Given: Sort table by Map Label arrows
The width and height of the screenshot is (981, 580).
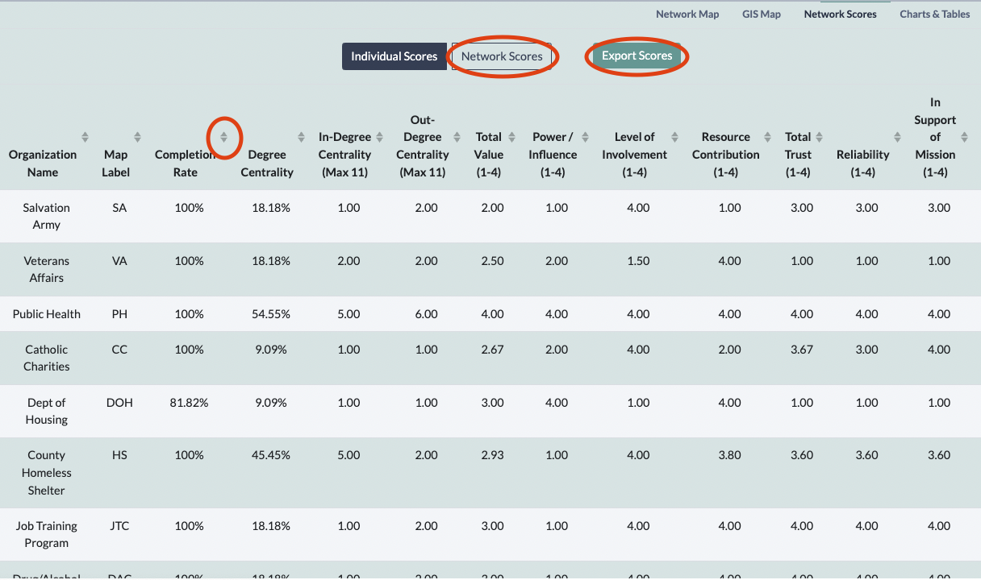Looking at the screenshot, I should 137,137.
